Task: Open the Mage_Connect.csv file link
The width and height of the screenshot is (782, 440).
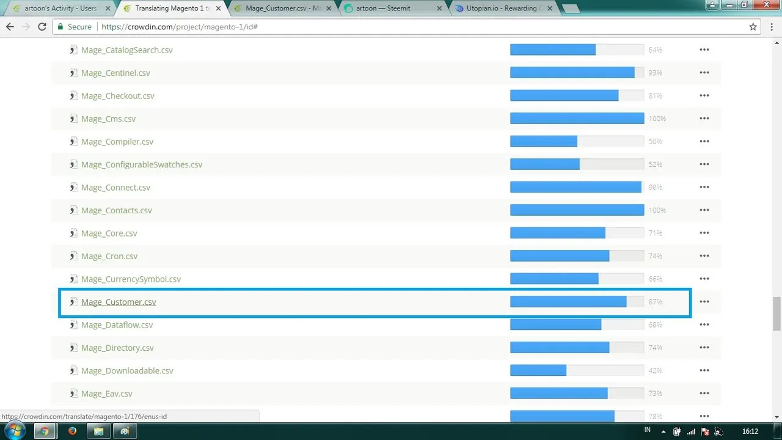Action: point(115,188)
